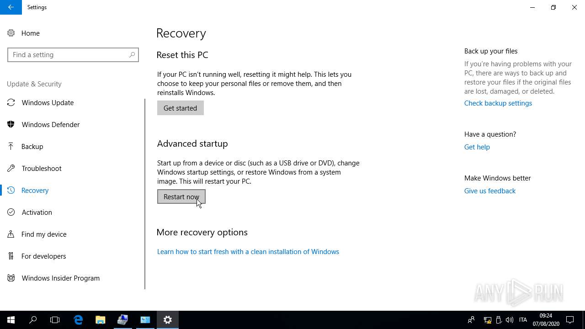Click Restart now under Advanced startup
Screen dimensions: 585x329
click(181, 196)
